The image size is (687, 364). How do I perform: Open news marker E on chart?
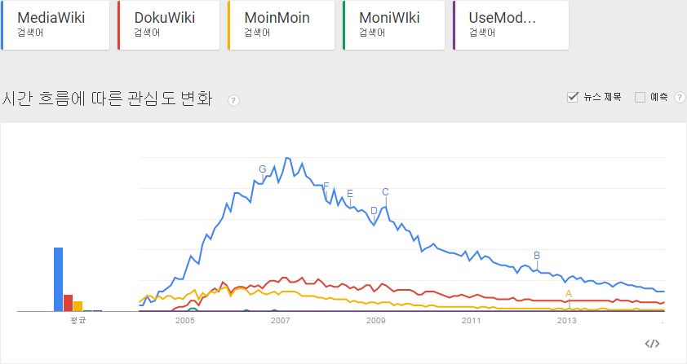(350, 194)
